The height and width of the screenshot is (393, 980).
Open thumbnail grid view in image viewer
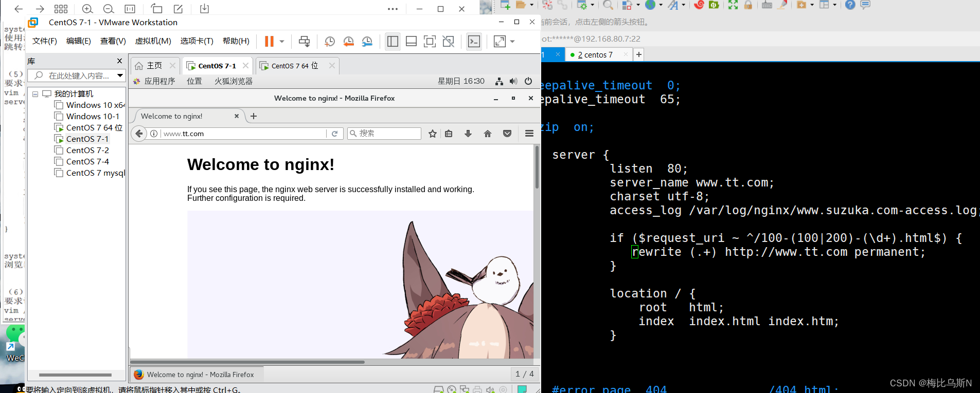[61, 9]
